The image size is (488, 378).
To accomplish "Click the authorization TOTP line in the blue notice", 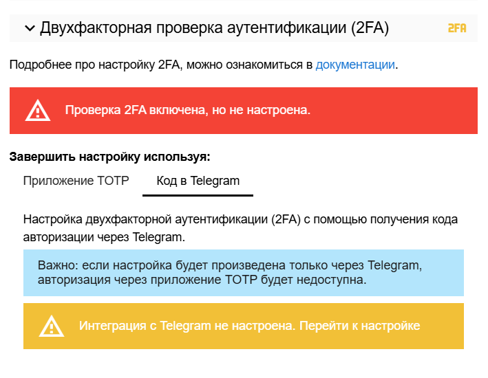I will [202, 280].
